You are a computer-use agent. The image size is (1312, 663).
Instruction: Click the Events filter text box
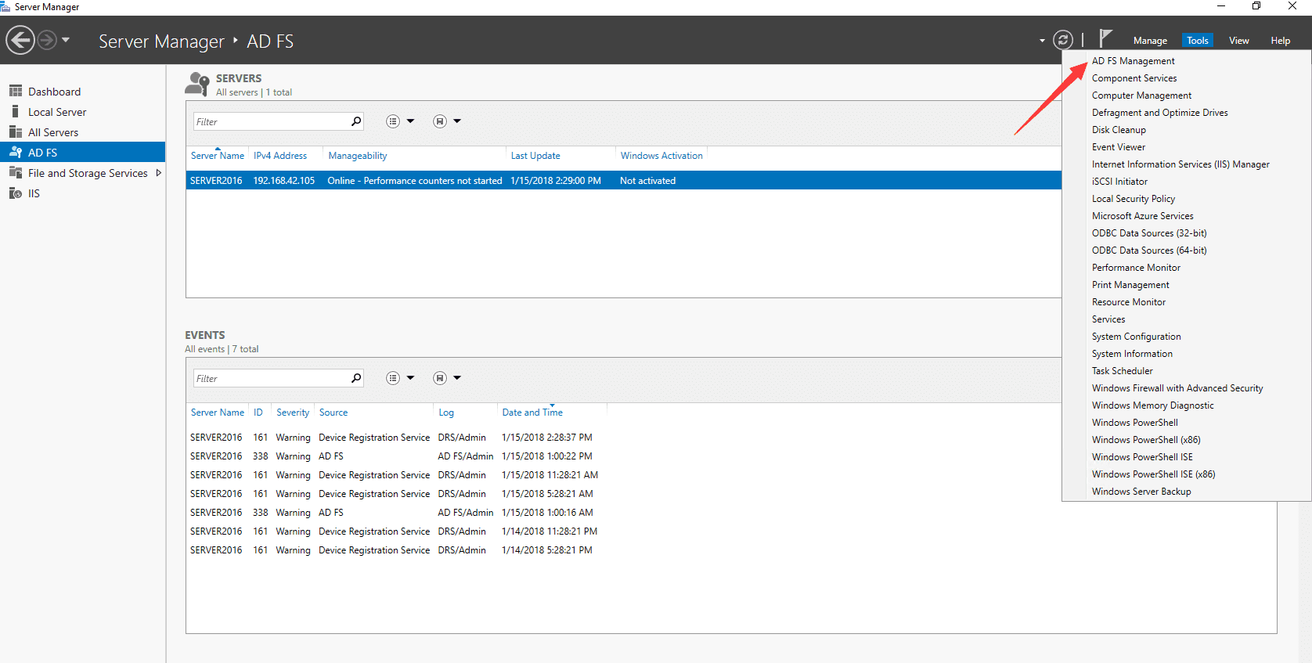coord(270,378)
